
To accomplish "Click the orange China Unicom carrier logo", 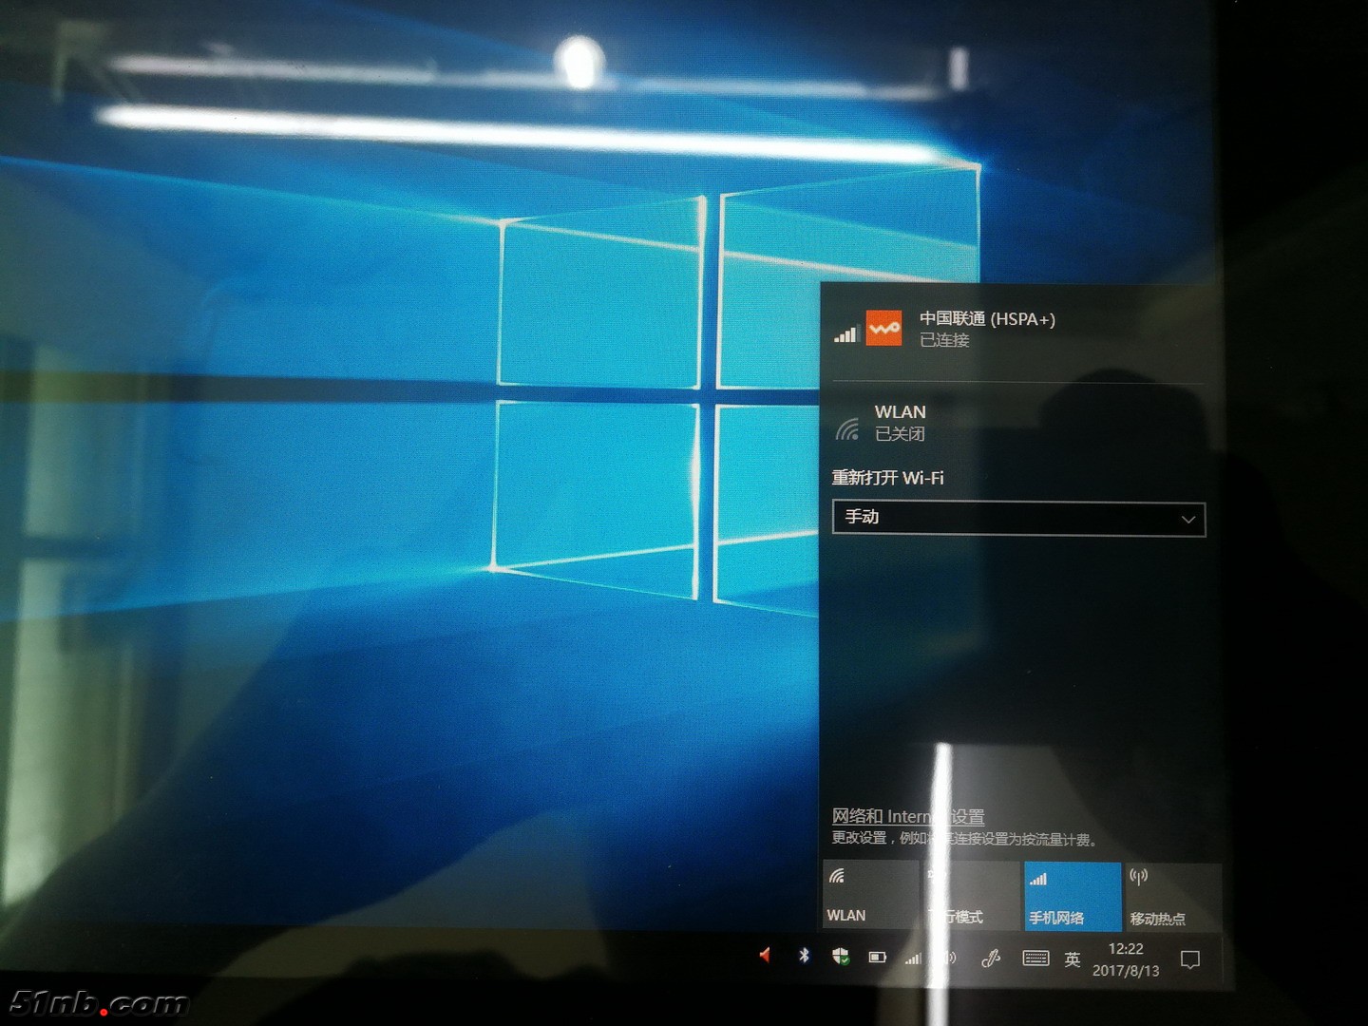I will [x=883, y=329].
